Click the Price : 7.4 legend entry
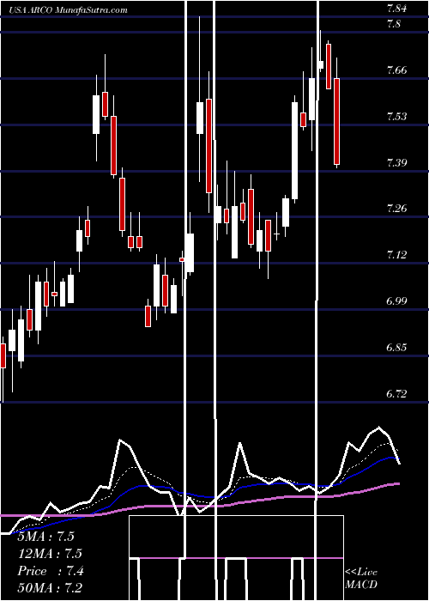This screenshot has width=429, height=601. point(51,571)
